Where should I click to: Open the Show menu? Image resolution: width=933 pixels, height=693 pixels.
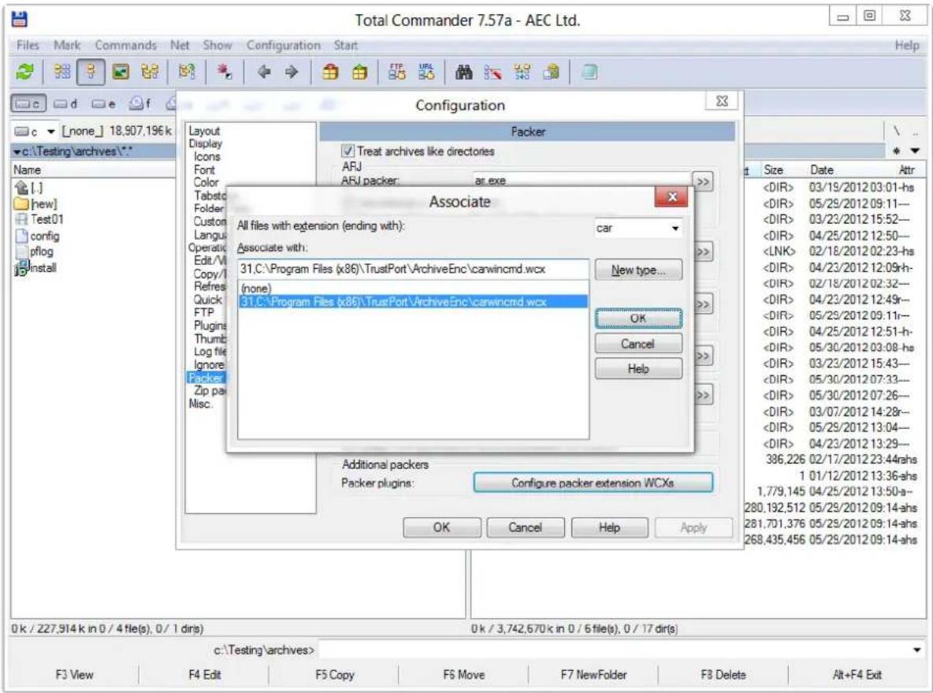pos(217,45)
